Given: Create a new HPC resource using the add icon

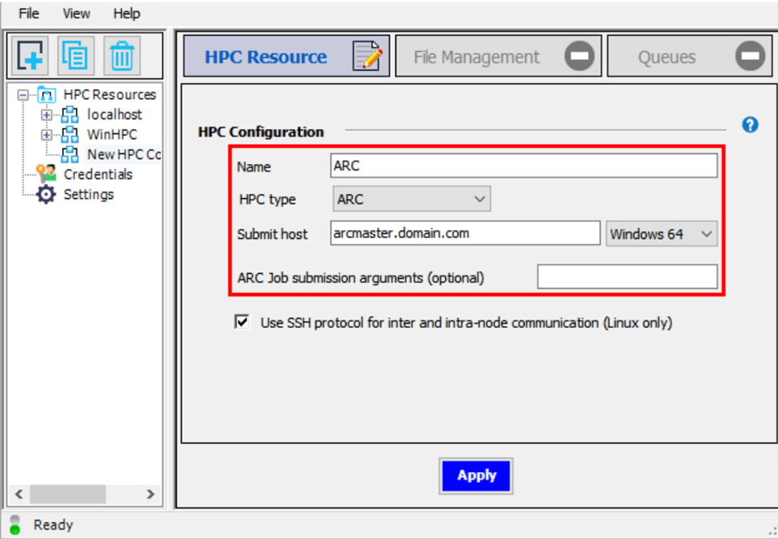Looking at the screenshot, I should (29, 56).
